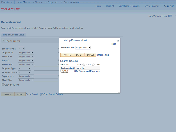Go to Home link
The height and width of the screenshot is (132, 176).
(98, 6)
